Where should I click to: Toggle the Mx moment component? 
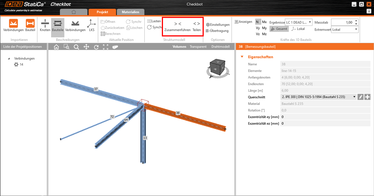click(x=264, y=22)
